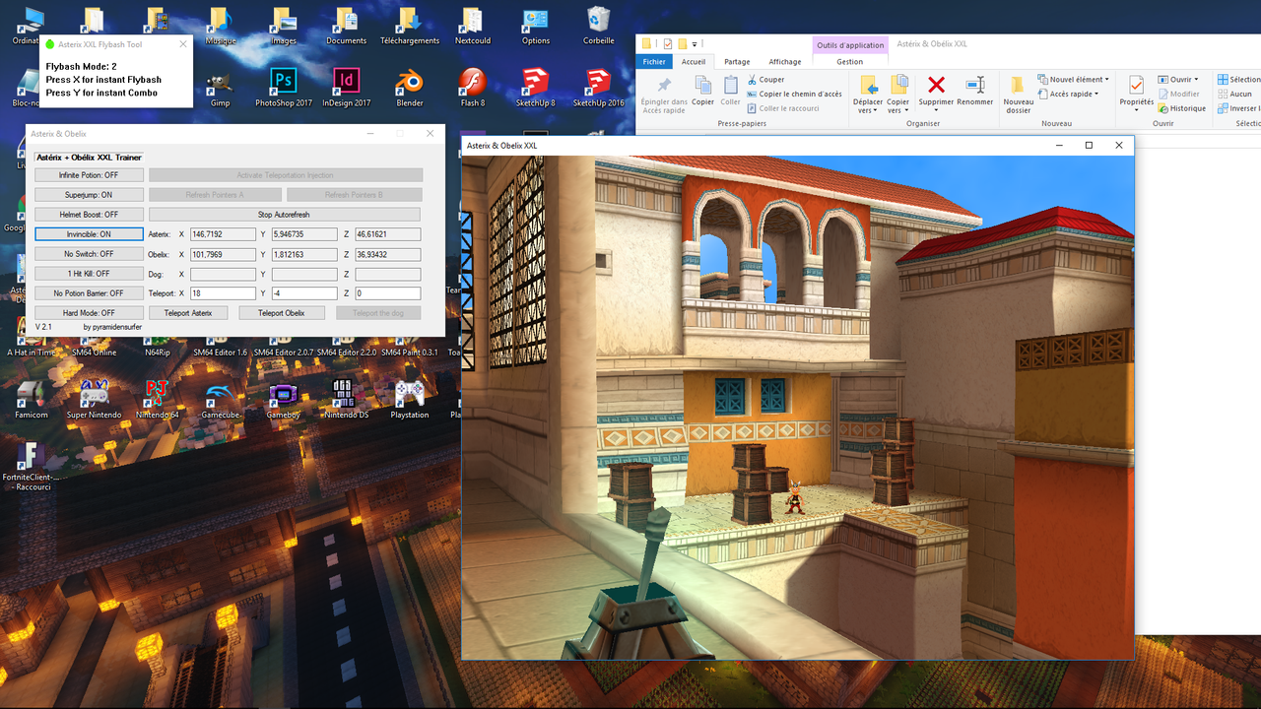The image size is (1261, 709).
Task: Toggle 1 Hit Kill: OFF in trainer
Action: pos(89,274)
